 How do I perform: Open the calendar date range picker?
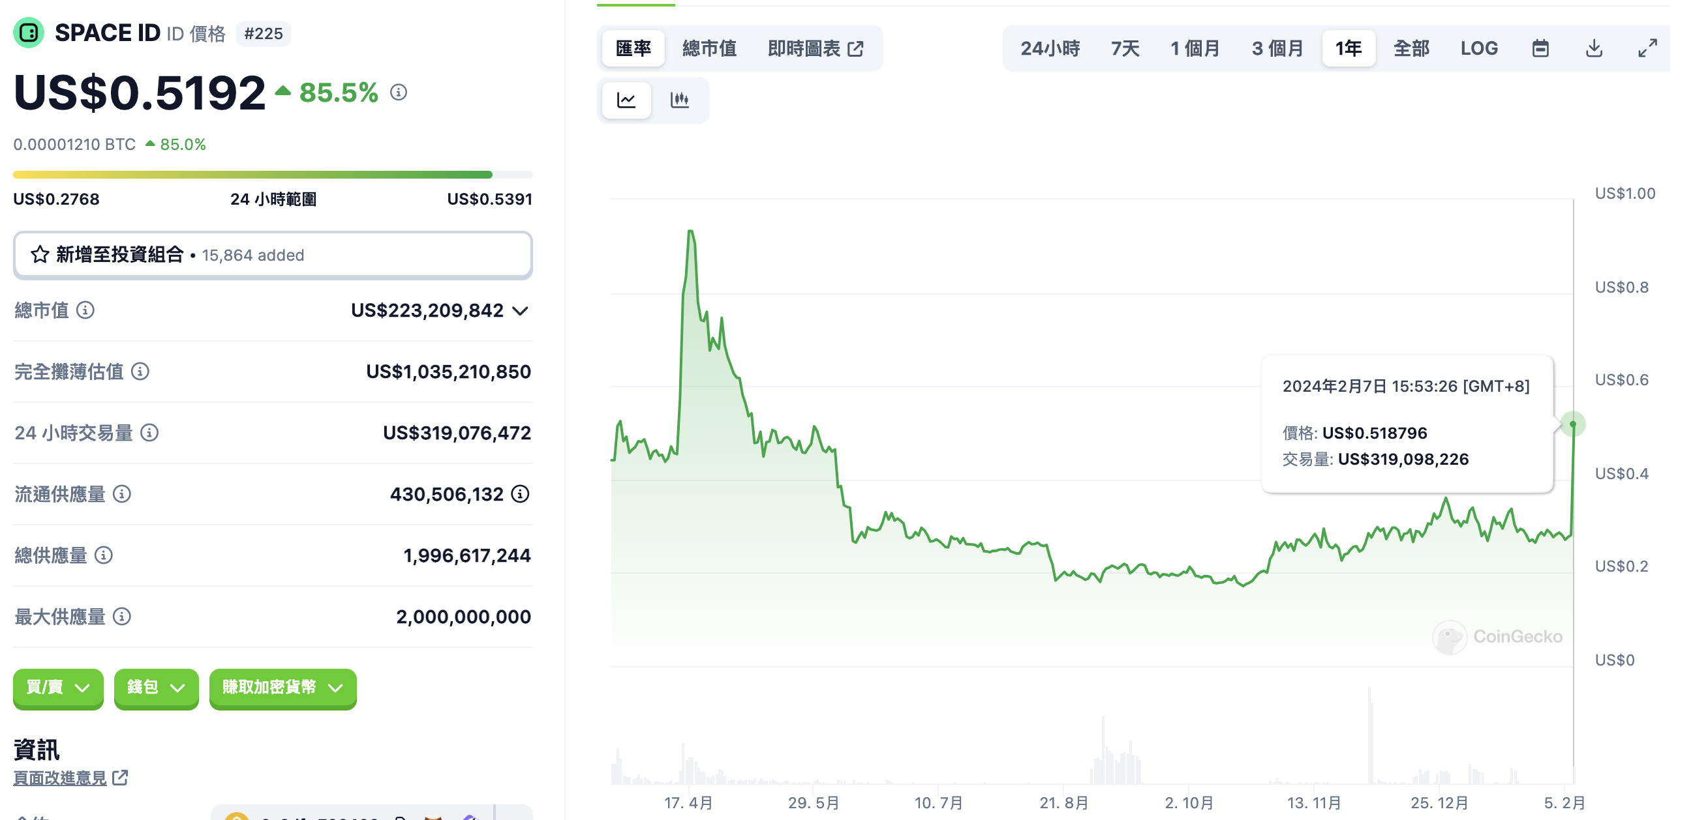[1540, 48]
